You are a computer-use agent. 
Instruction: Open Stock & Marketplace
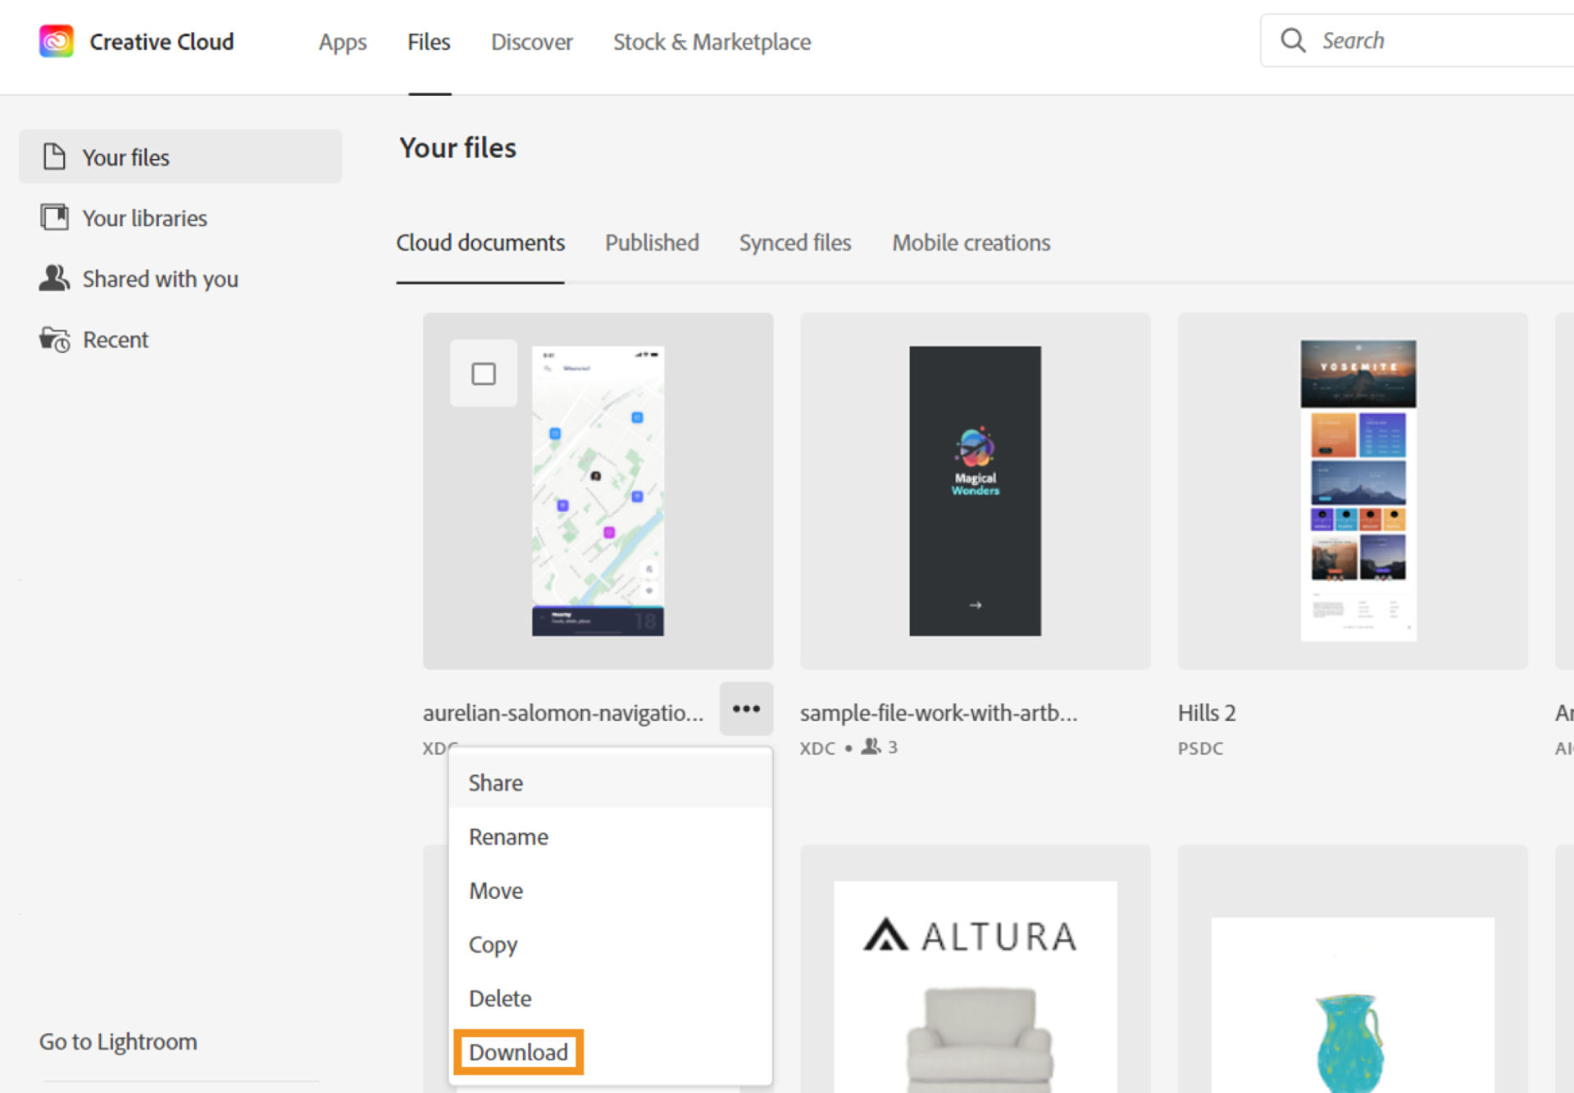[711, 42]
